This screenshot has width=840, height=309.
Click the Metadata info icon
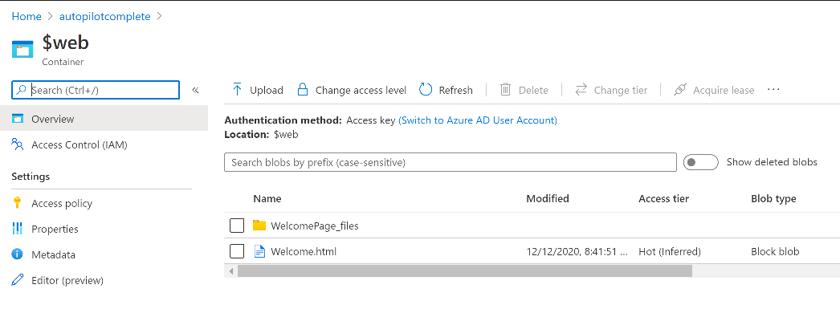pos(18,254)
